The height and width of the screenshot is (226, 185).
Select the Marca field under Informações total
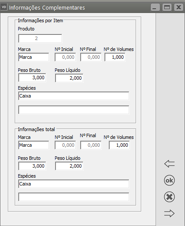(x=33, y=145)
